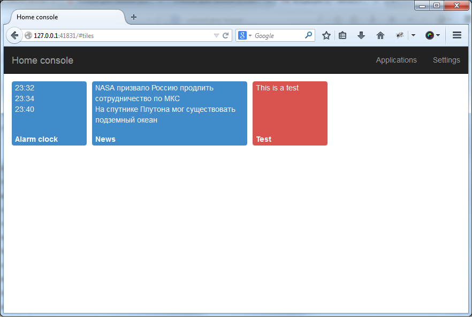Image resolution: width=472 pixels, height=321 pixels.
Task: Click the 'This is a test' text
Action: 277,88
